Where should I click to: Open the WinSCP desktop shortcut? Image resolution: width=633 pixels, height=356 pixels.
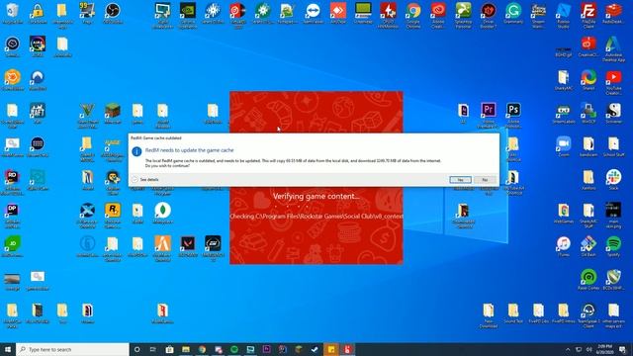[588, 114]
